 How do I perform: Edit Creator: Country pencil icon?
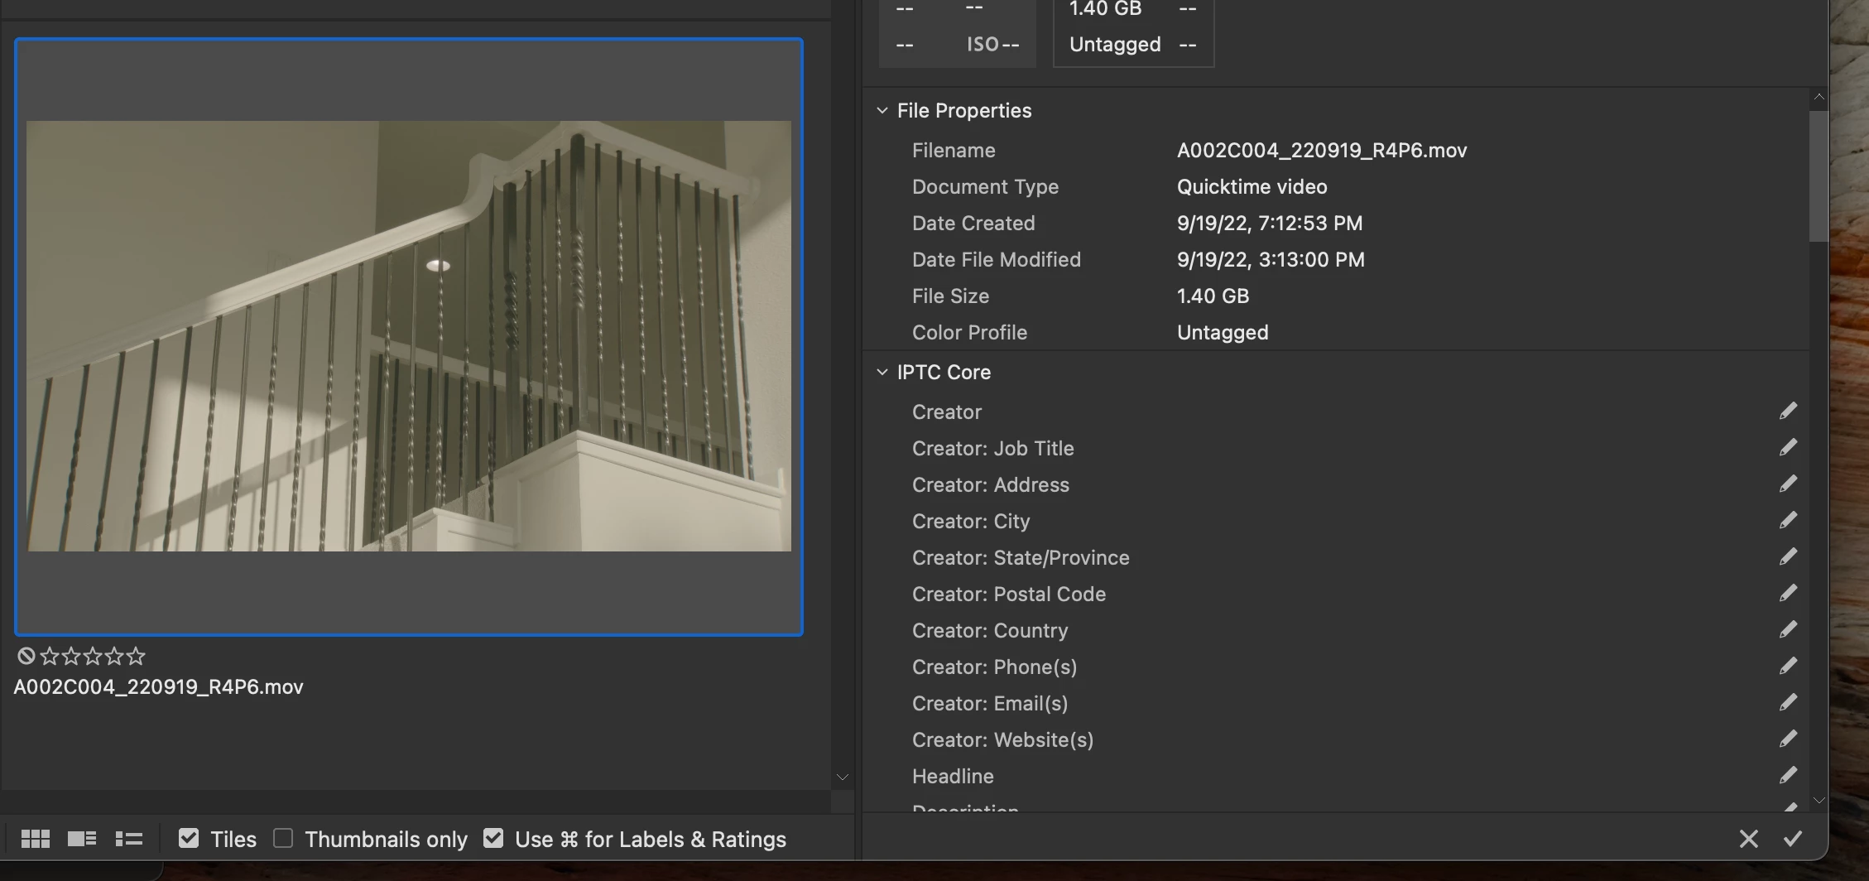pos(1788,630)
